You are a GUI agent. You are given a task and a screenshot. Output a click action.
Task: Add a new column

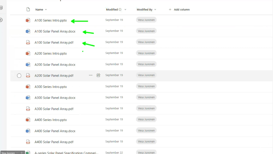[179, 10]
